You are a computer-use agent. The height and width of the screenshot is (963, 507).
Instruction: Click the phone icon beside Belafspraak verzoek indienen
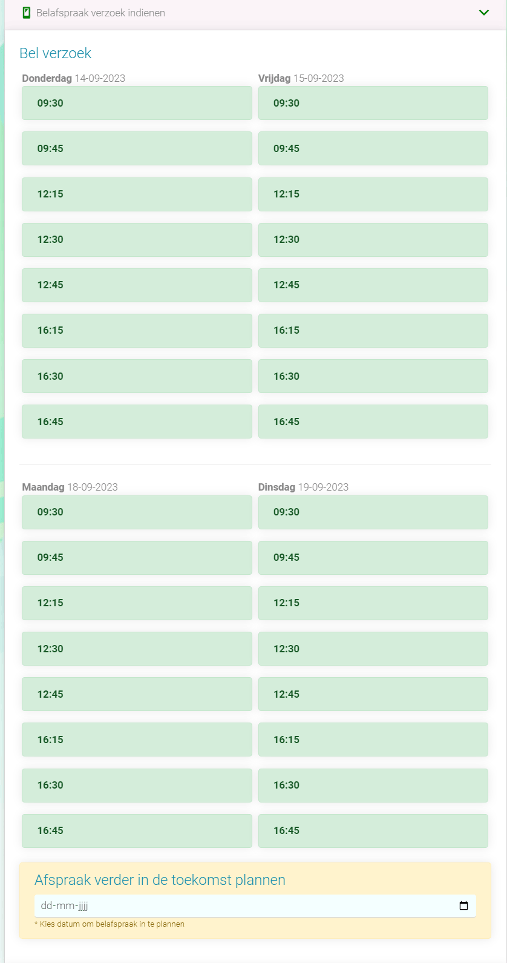pos(26,13)
